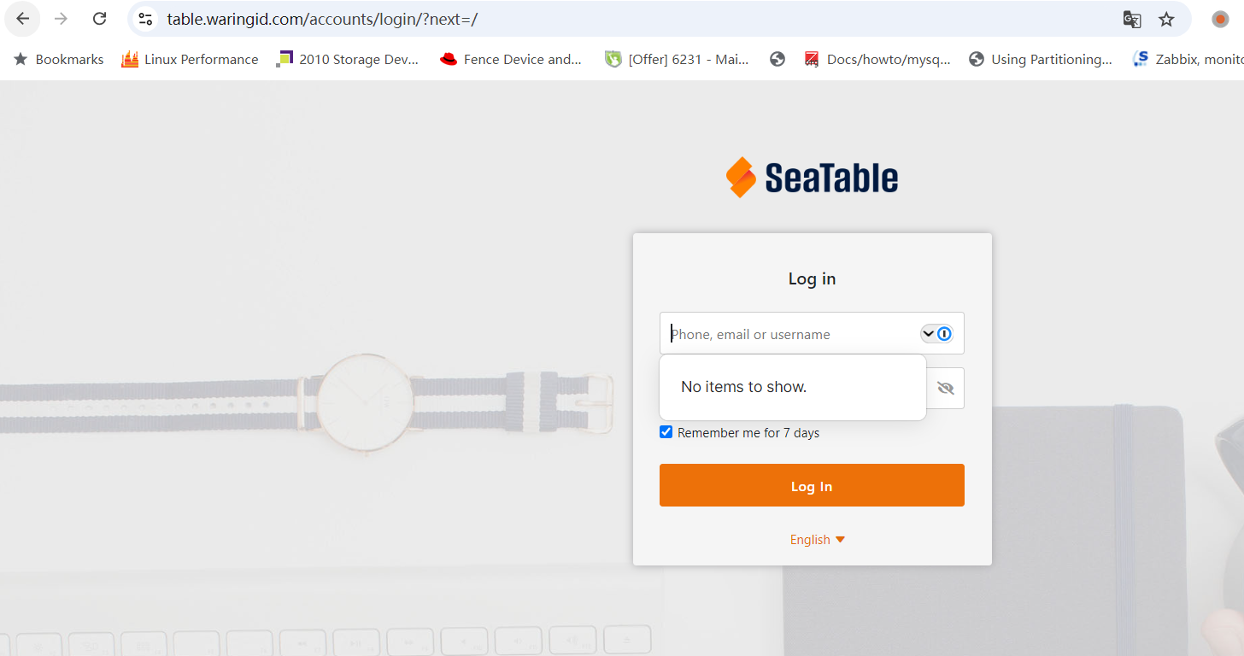Open the Docs/howto/mysql bookmark

(x=877, y=59)
